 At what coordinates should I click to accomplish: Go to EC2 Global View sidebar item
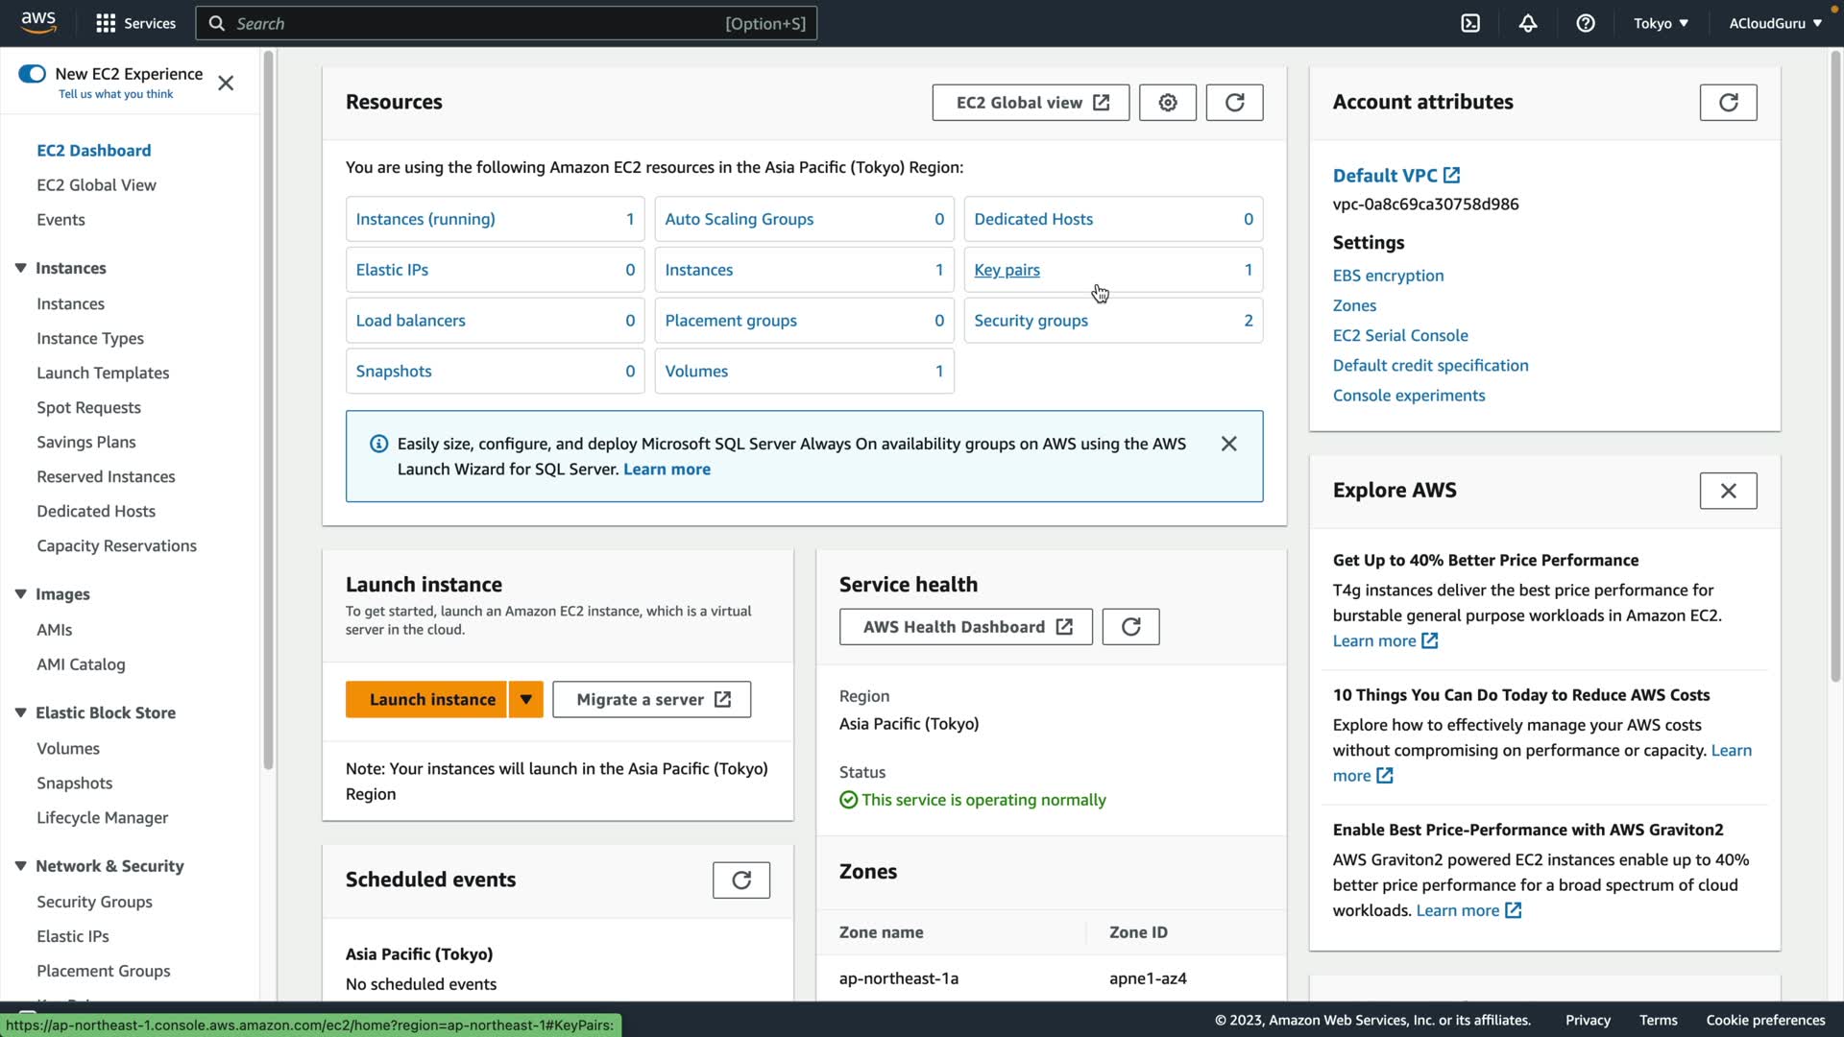pyautogui.click(x=96, y=185)
